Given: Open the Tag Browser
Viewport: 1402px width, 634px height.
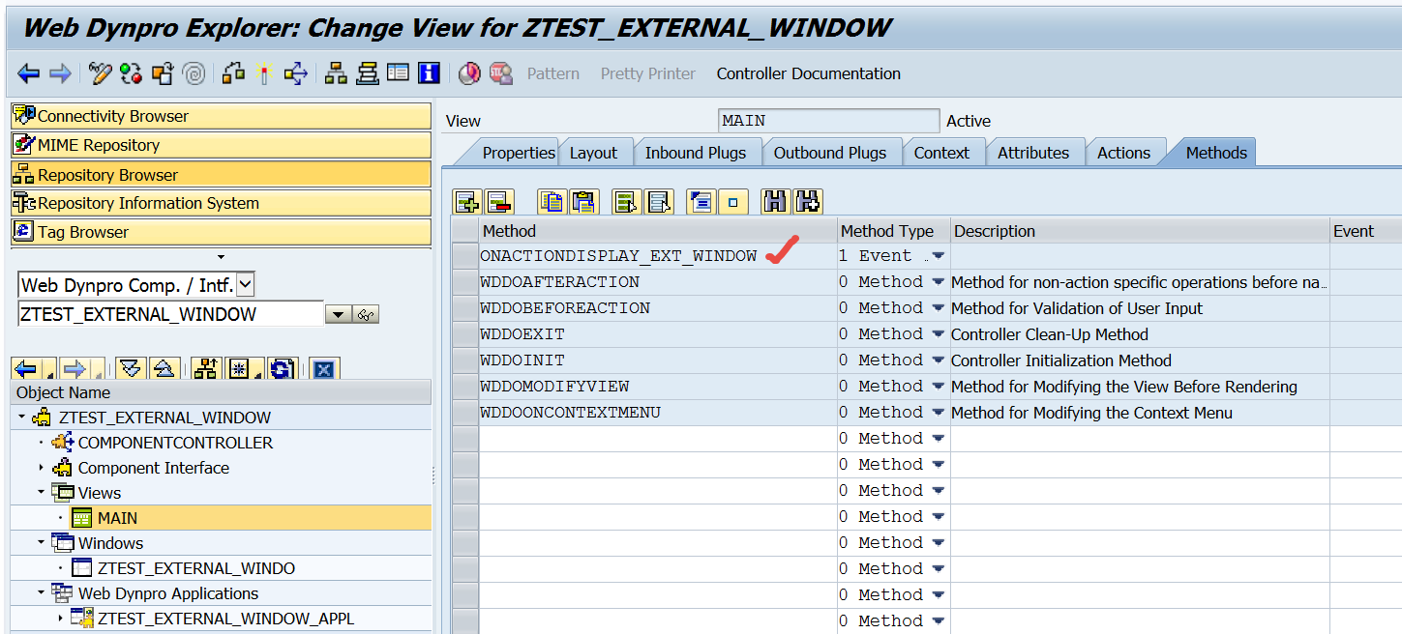Looking at the screenshot, I should click(221, 232).
